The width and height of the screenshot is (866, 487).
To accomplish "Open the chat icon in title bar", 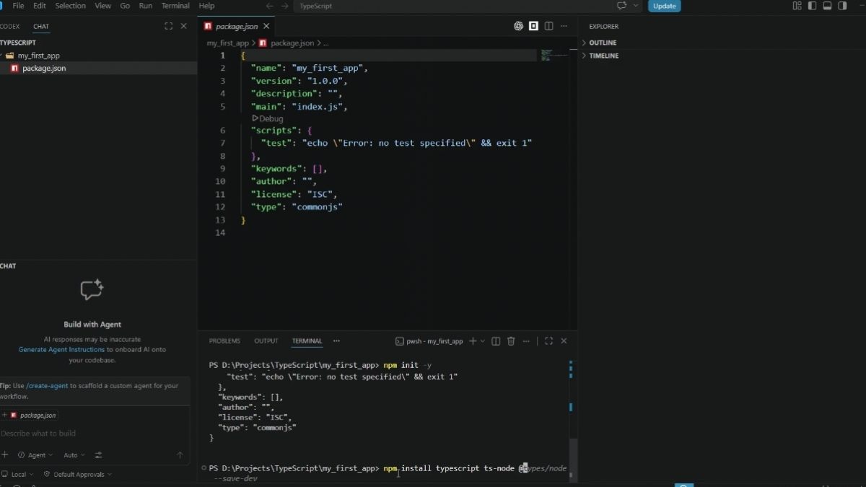I will point(621,6).
